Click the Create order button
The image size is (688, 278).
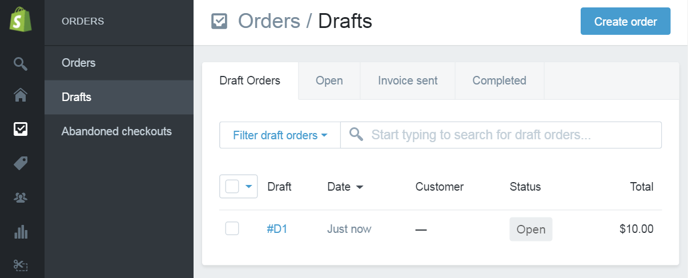click(625, 22)
